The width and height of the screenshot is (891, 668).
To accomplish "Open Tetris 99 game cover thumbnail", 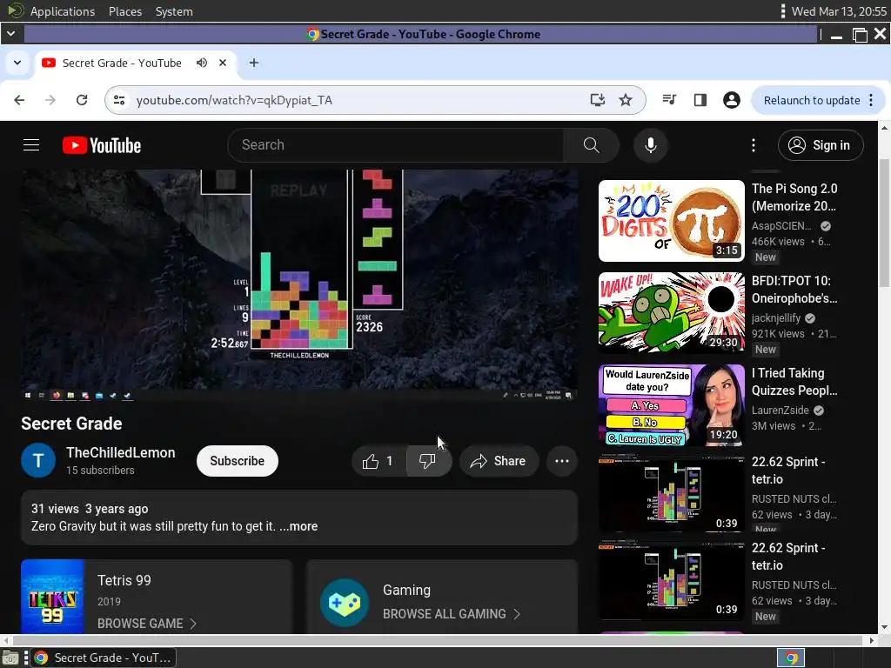I will [x=52, y=597].
